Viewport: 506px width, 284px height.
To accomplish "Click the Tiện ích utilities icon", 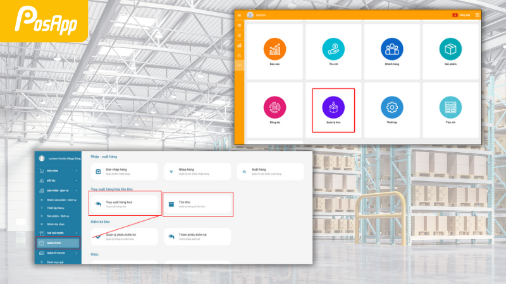I will [x=450, y=107].
